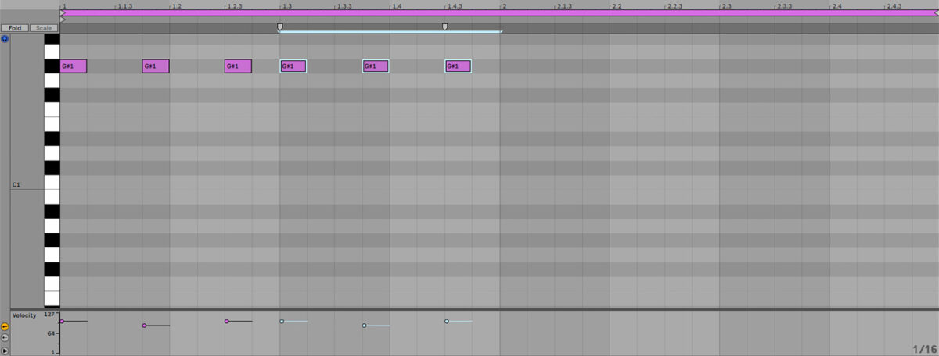Click the 1/16 grid size indicator
Viewport: 939px width, 356px height.
click(x=923, y=348)
